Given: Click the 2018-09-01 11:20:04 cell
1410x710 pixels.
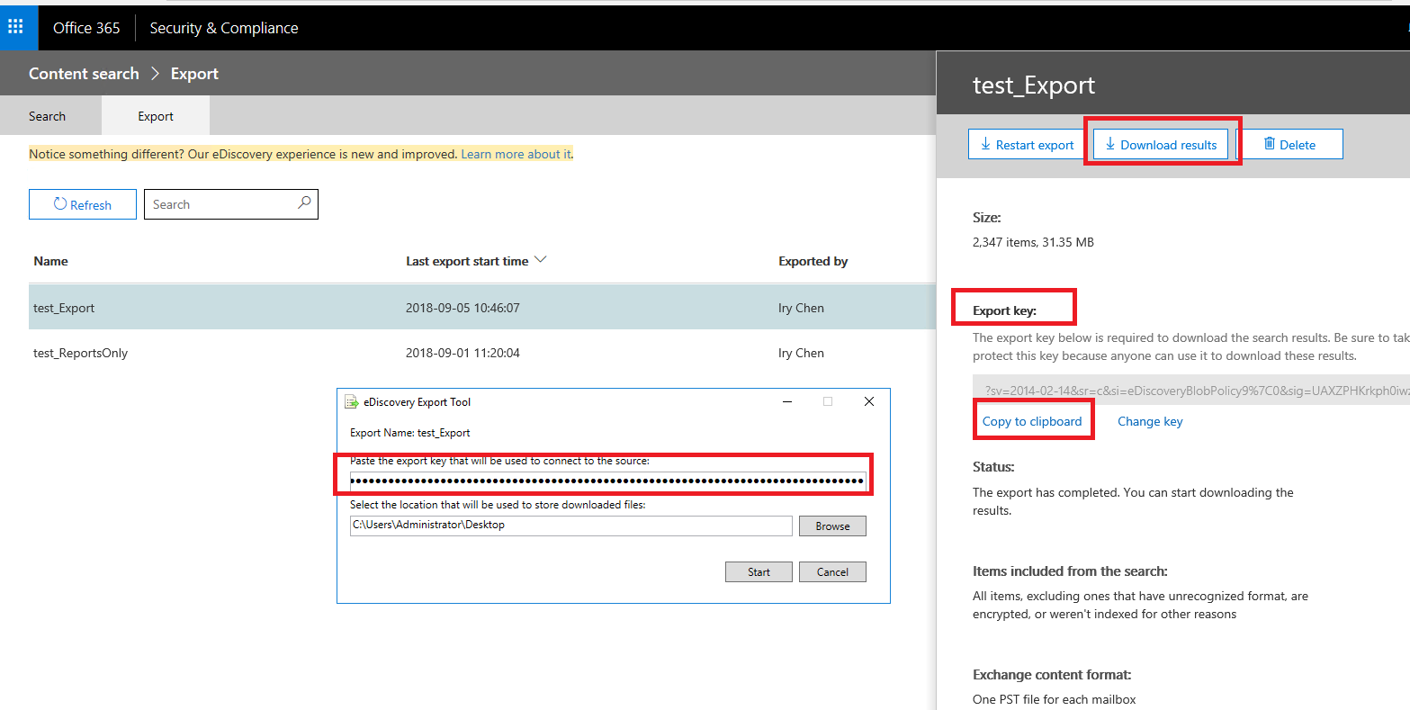Looking at the screenshot, I should coord(463,353).
